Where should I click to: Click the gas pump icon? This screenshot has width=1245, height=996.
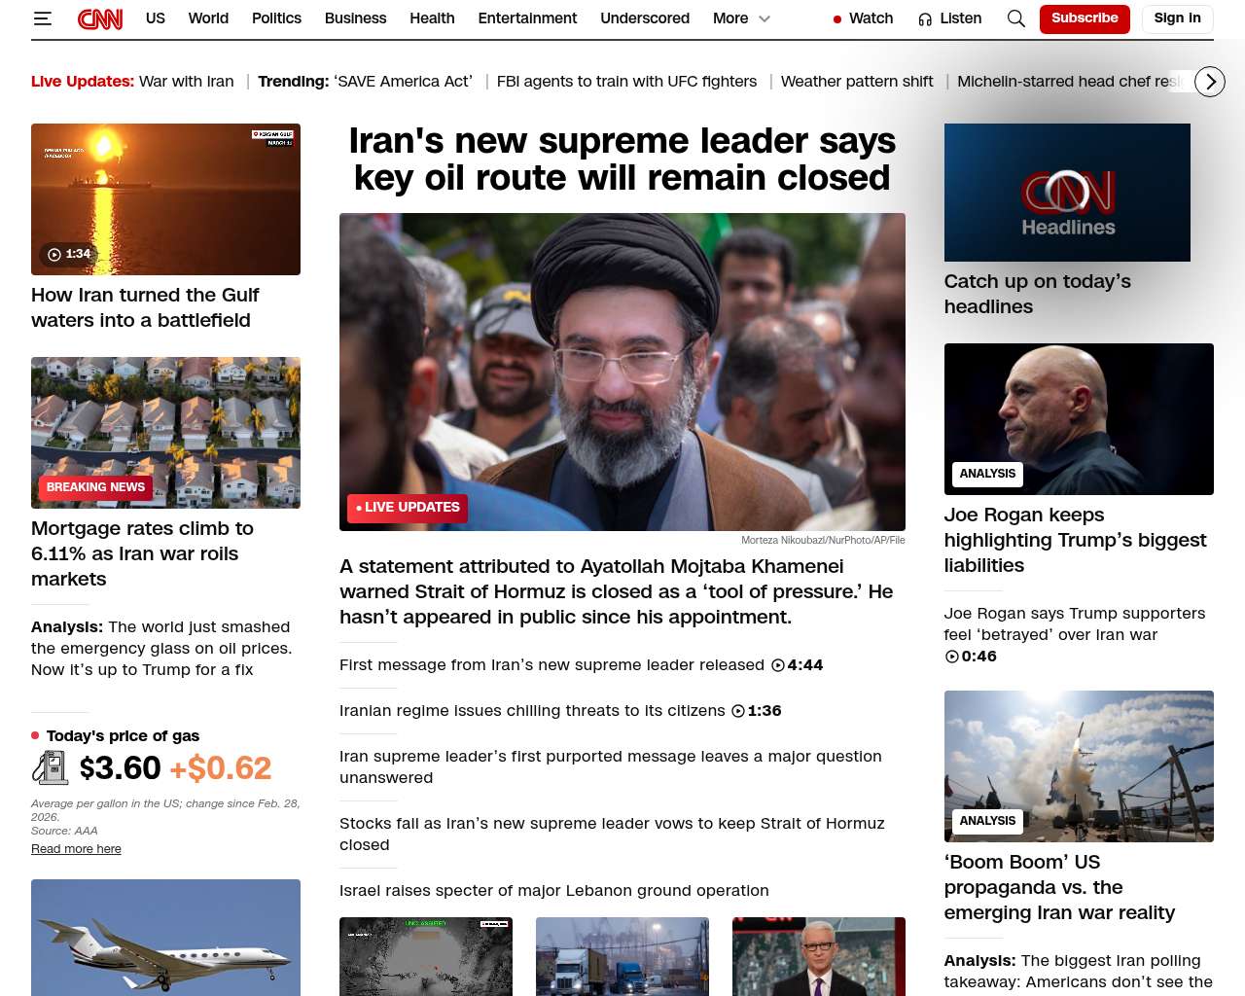click(x=51, y=768)
